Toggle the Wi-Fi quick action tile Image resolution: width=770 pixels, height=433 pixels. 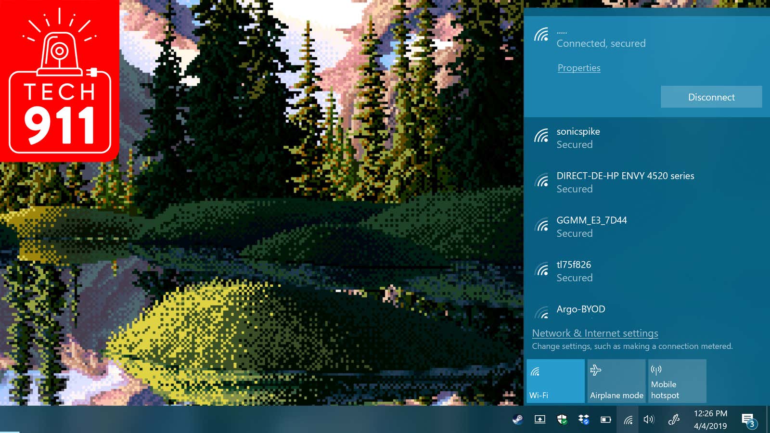tap(555, 381)
